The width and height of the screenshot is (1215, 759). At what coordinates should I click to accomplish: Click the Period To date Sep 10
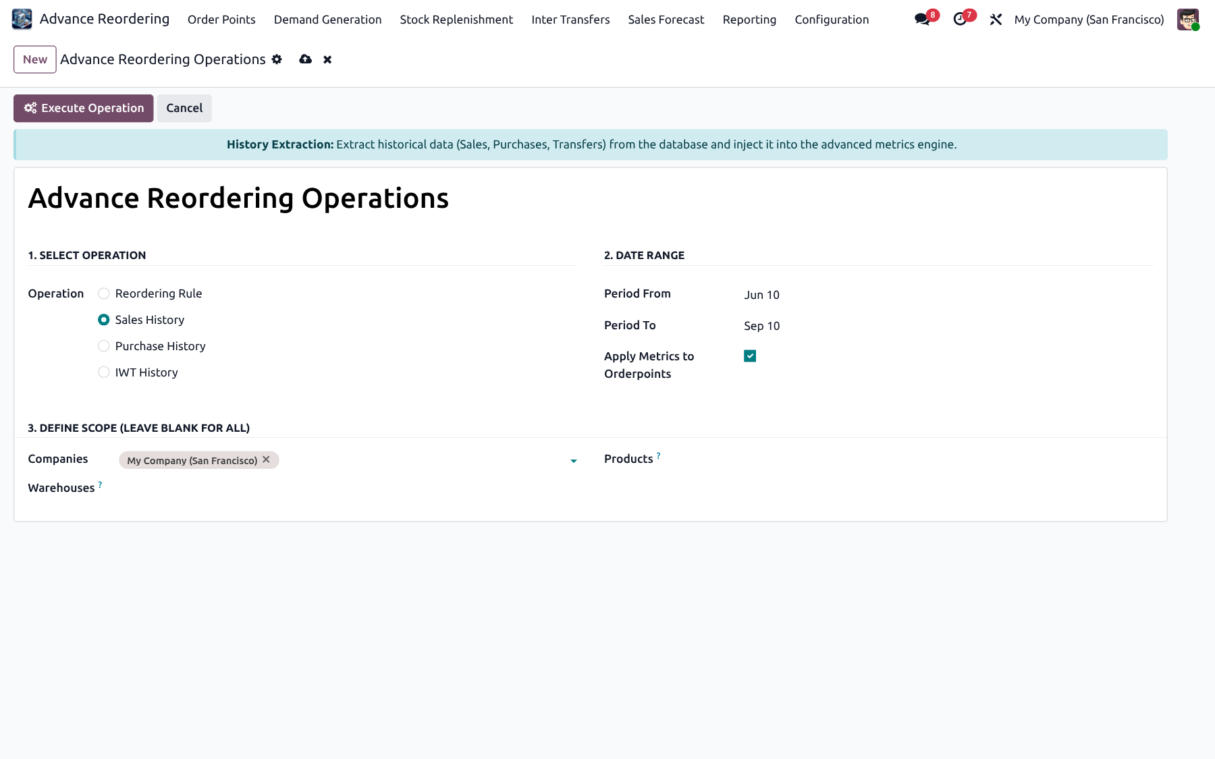[x=761, y=326]
